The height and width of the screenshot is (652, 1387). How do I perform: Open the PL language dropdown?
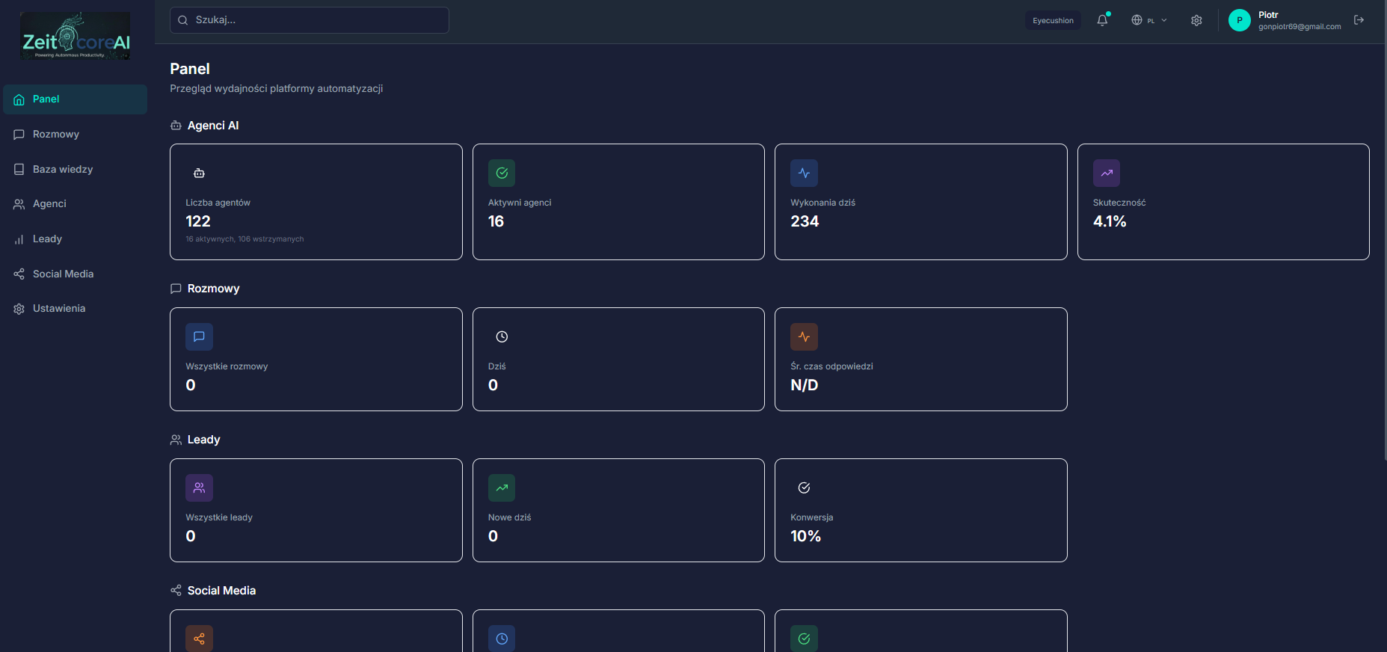pyautogui.click(x=1149, y=20)
